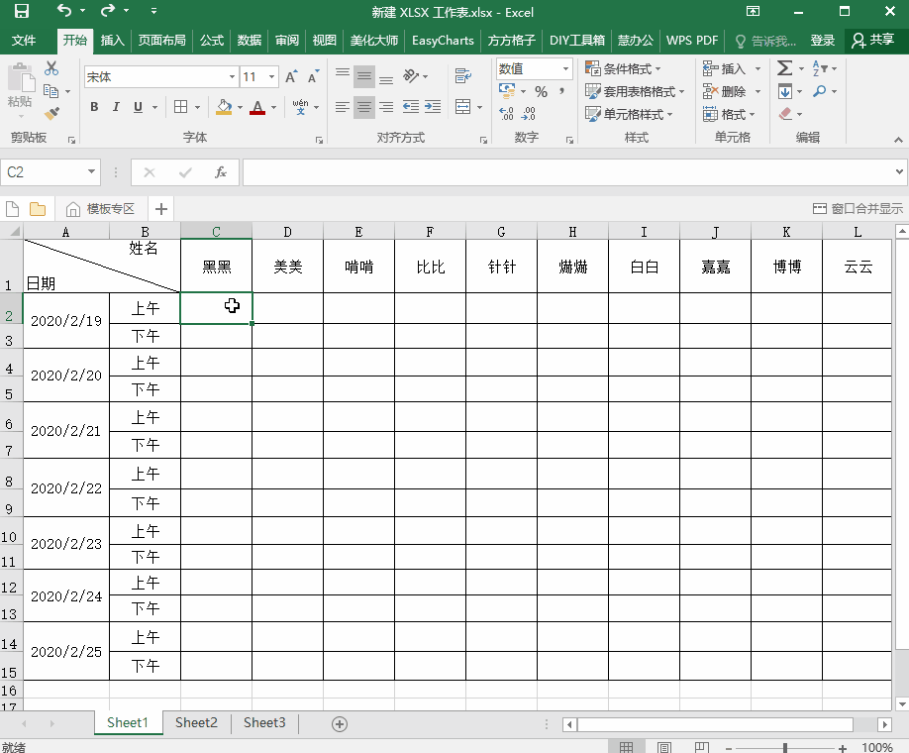Click Merge and Center icon
Screen dimensions: 909x753
click(x=462, y=107)
